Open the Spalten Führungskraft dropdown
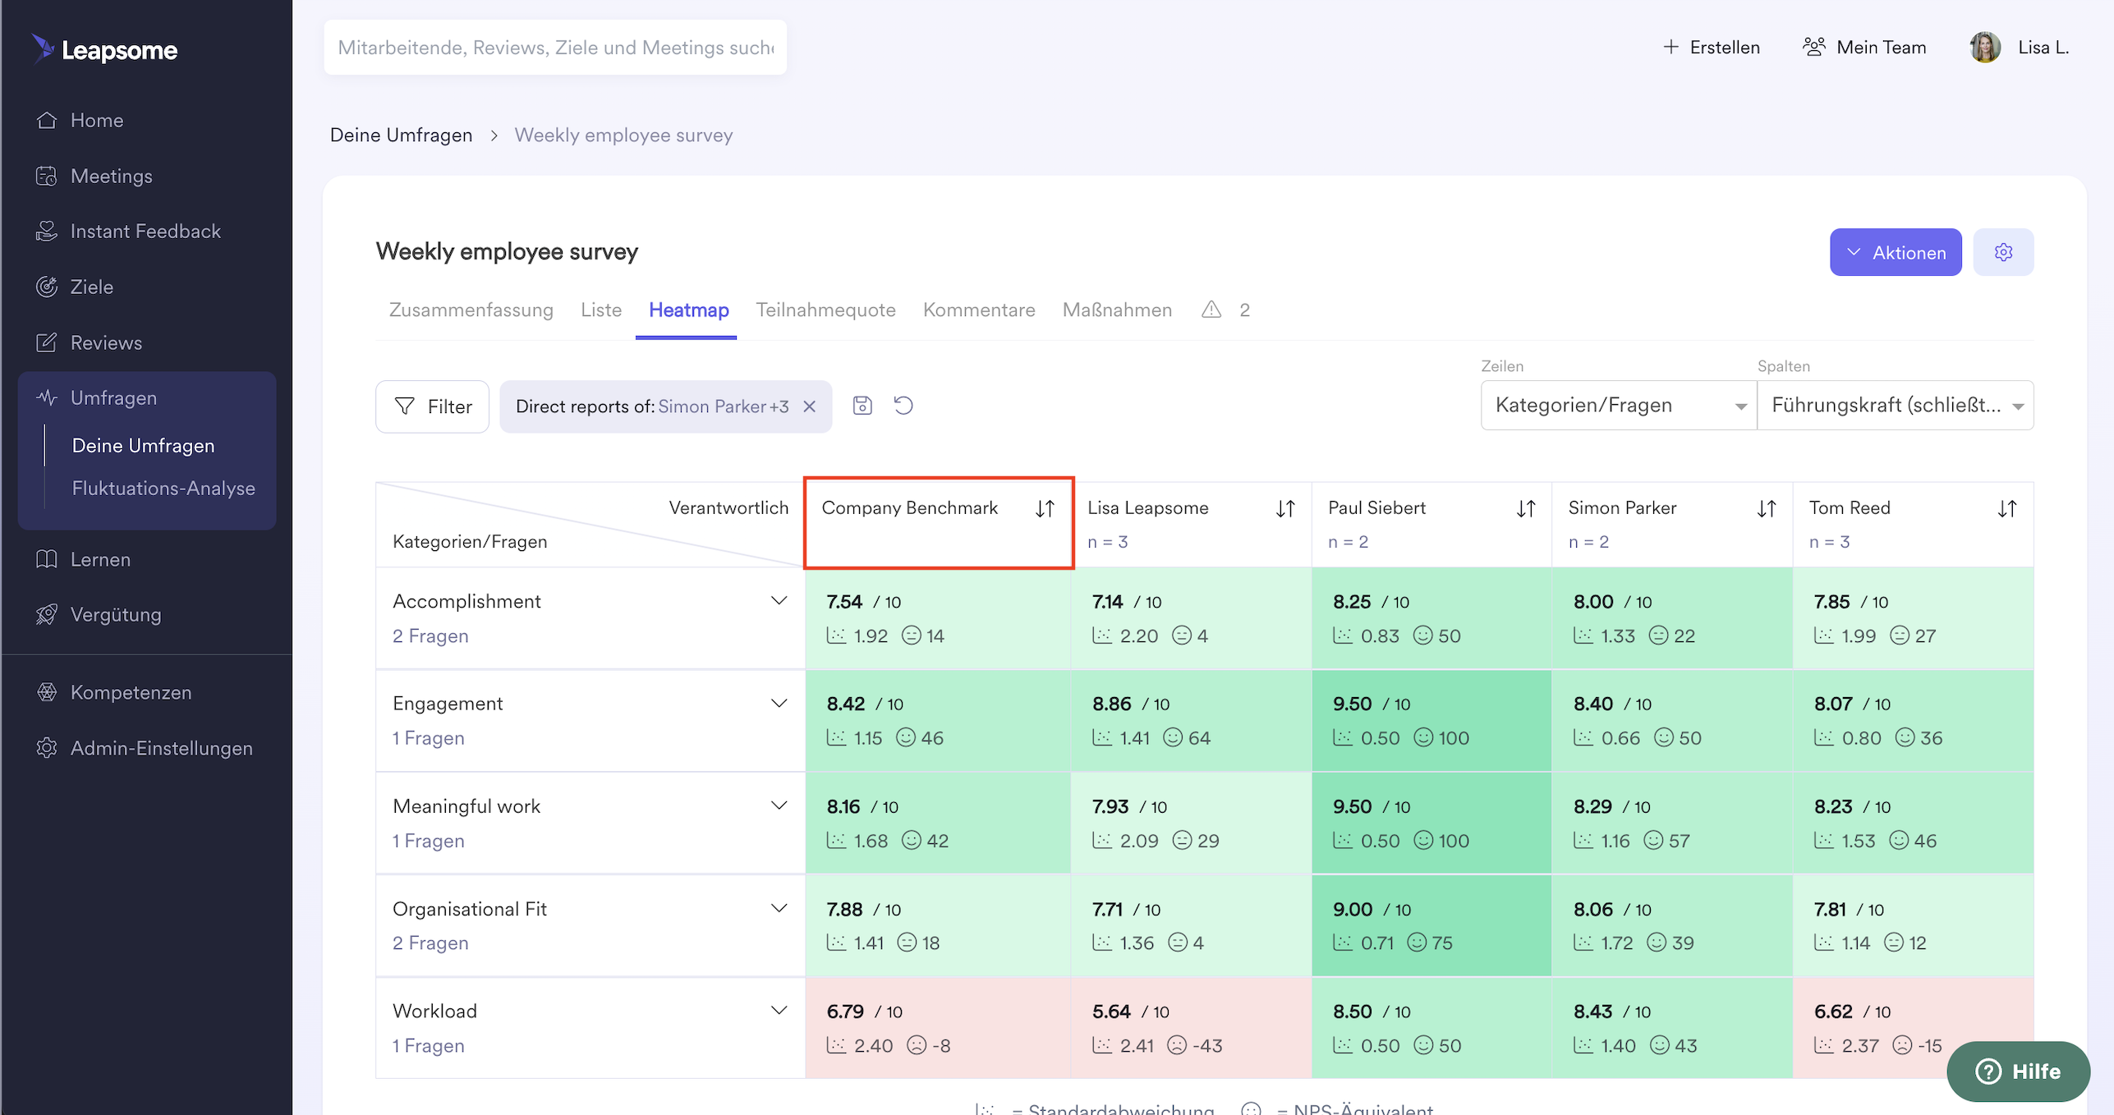This screenshot has width=2114, height=1115. click(1896, 405)
